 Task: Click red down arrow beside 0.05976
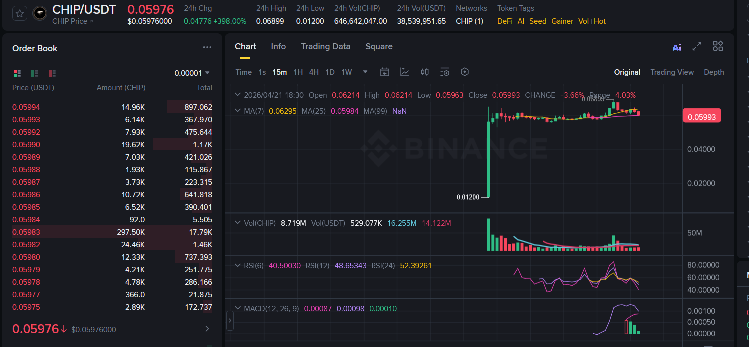pos(64,329)
